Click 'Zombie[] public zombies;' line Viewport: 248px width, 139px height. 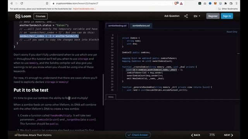tap(136, 53)
